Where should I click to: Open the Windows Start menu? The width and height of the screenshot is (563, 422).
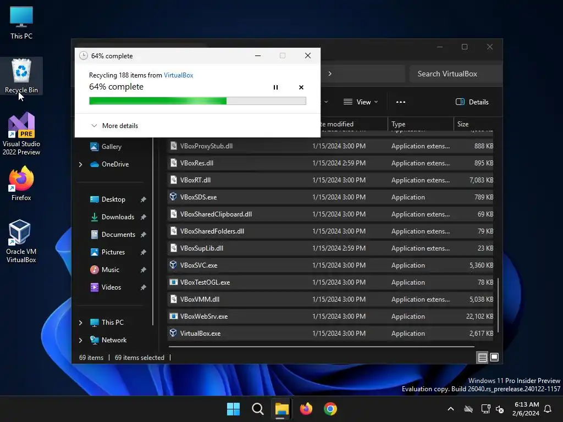pyautogui.click(x=233, y=409)
